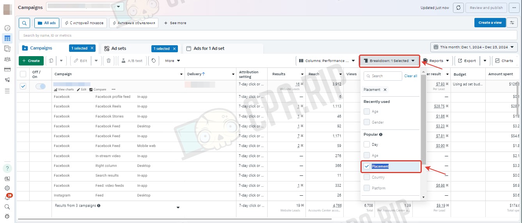Viewport: 522px width, 223px height.
Task: Check the Gender breakdown checkbox
Action: point(367,122)
